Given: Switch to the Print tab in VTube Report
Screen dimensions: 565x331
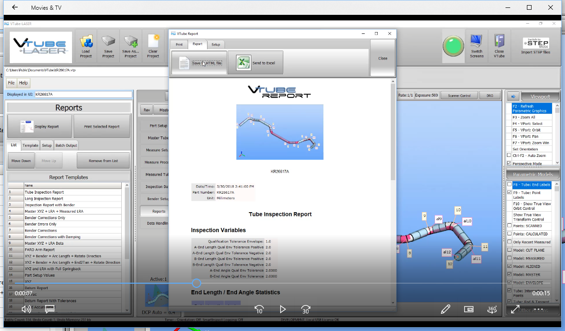Looking at the screenshot, I should pos(179,44).
